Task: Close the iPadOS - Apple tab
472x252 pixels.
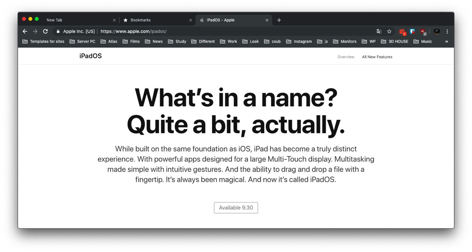Action: [x=267, y=20]
